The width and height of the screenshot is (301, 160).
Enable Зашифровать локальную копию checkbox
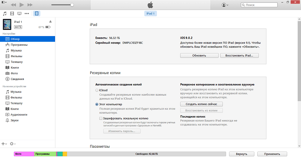pos(101,118)
